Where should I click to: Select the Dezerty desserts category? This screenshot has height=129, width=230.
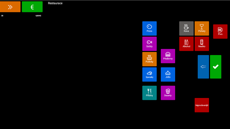[168, 93]
